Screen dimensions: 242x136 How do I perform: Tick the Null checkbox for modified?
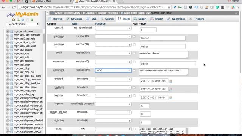(x=135, y=88)
